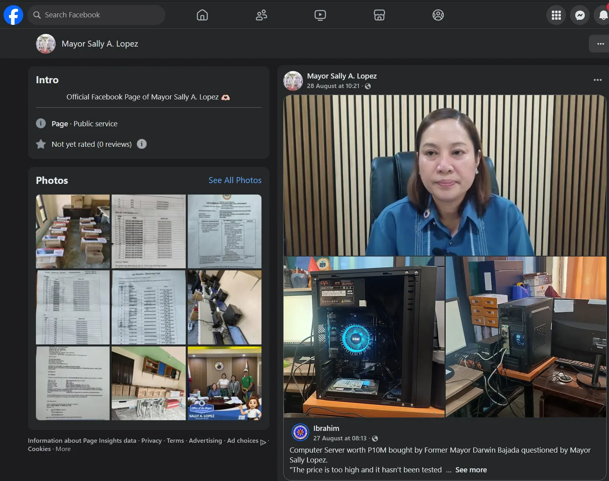609x481 pixels.
Task: Click the info icon beside Not yet rated
Action: pyautogui.click(x=142, y=144)
